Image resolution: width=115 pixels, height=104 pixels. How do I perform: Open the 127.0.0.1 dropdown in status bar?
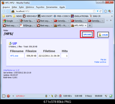click(25, 96)
